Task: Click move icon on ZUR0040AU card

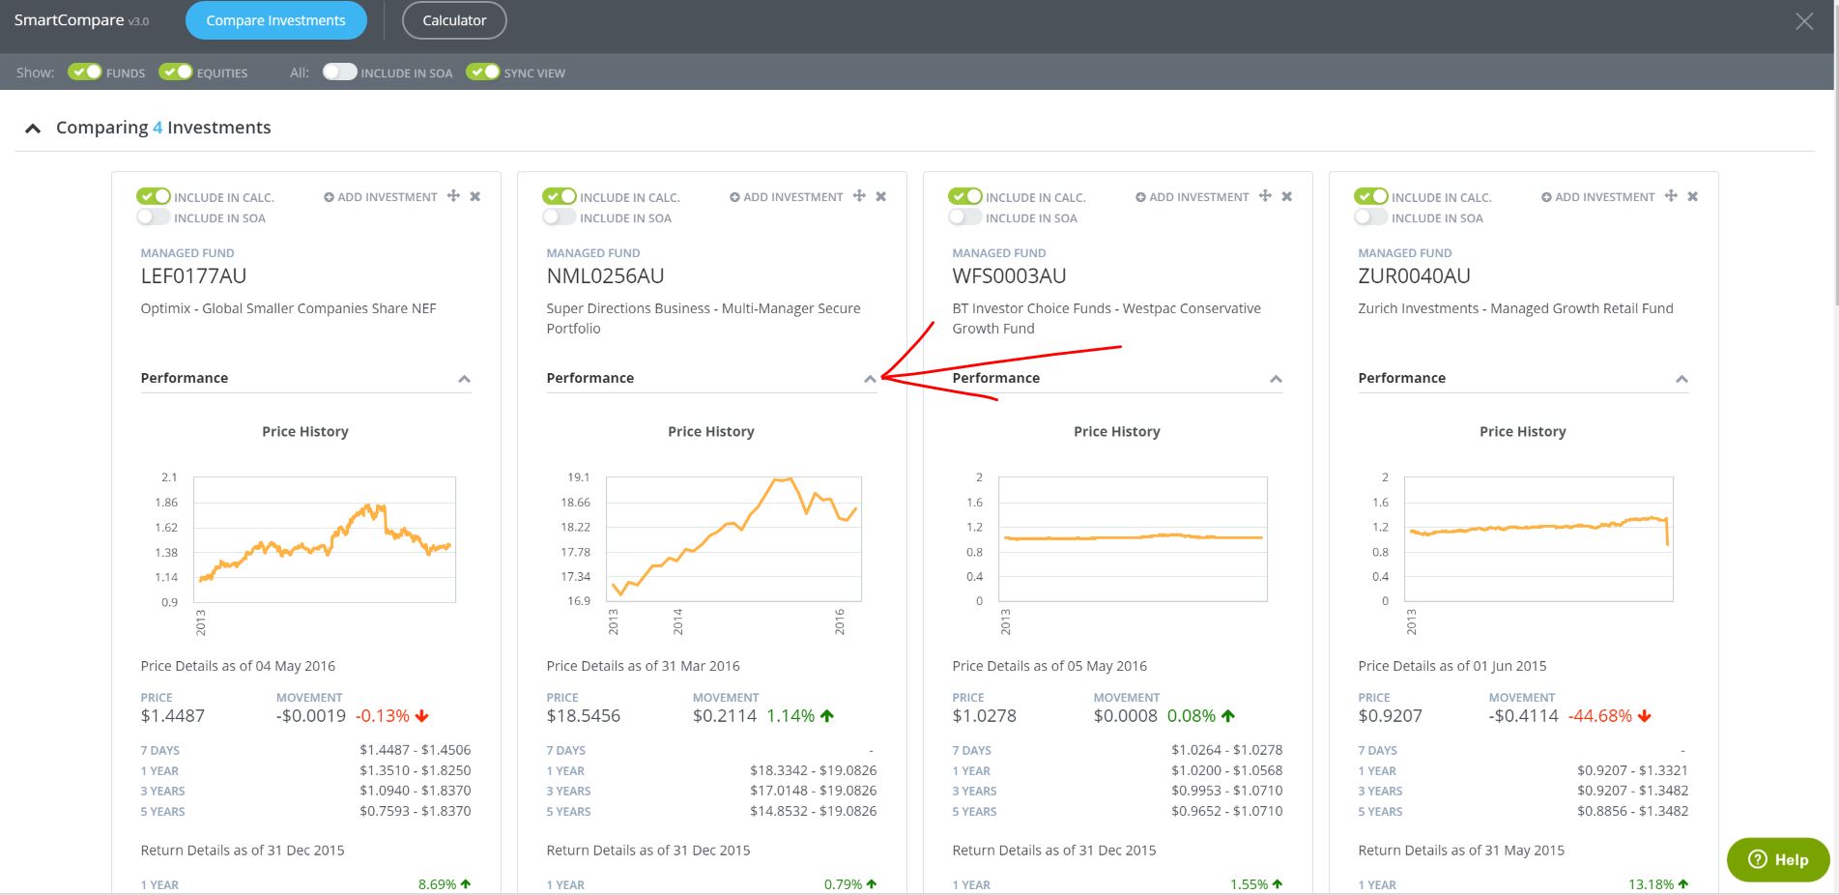Action: click(1671, 196)
